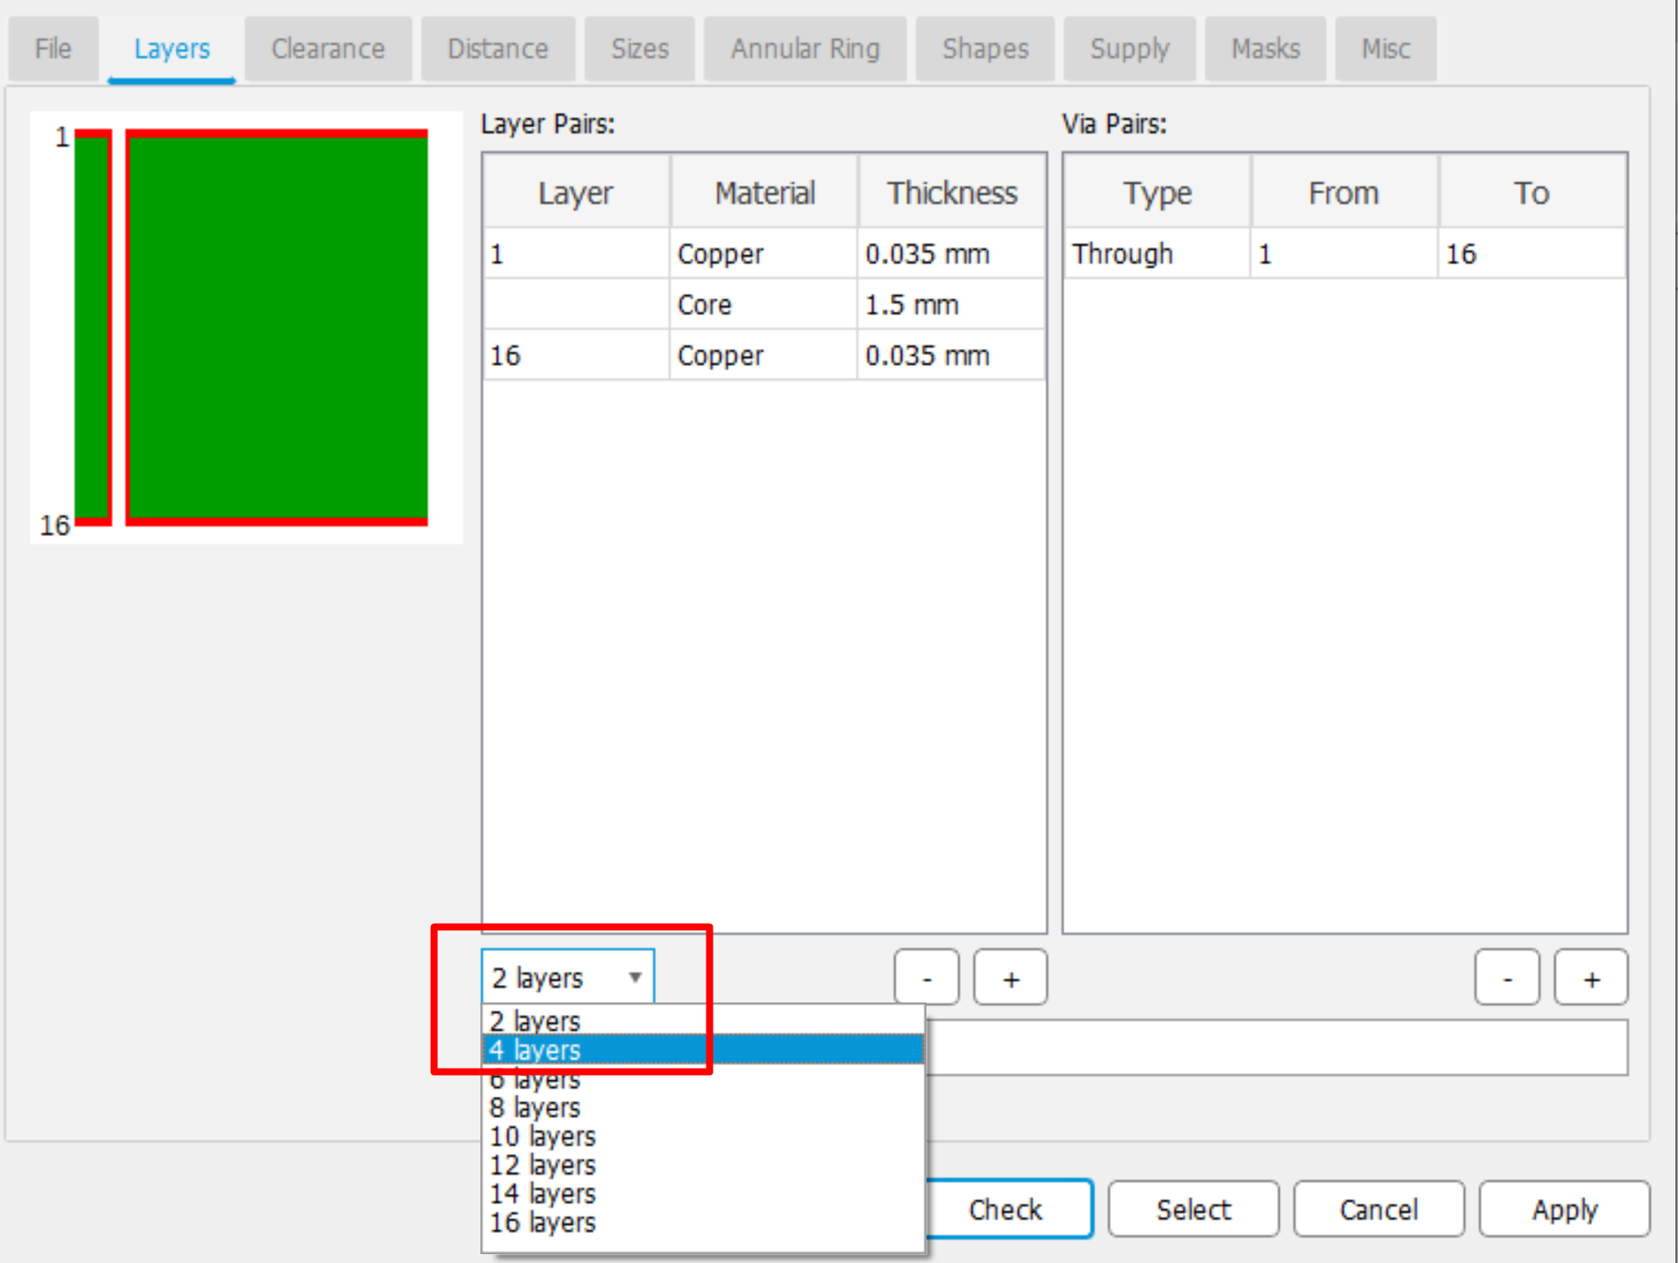Cancel the layer configuration dialog
1678x1263 pixels.
(1379, 1209)
